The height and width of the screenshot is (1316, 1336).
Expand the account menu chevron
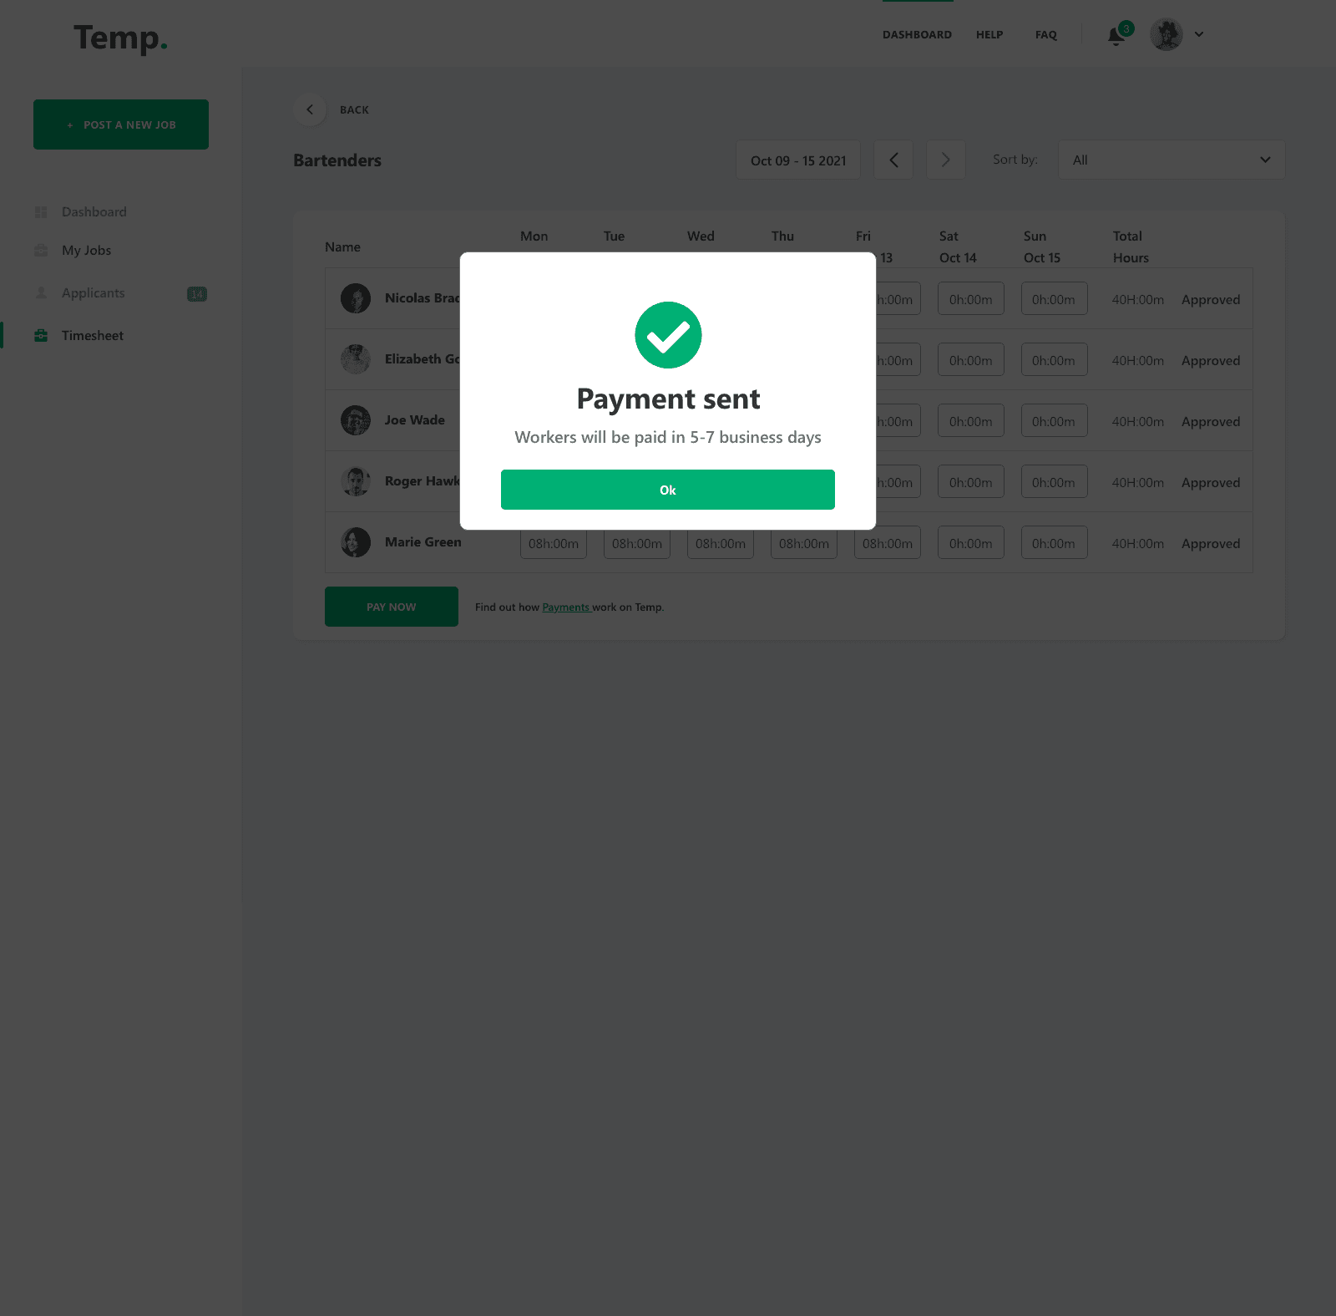tap(1199, 34)
